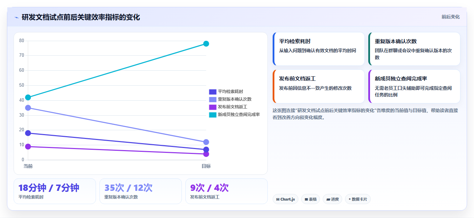Click the 数据卡片 tag
Screen dimensions: 474x218
[x=358, y=199]
